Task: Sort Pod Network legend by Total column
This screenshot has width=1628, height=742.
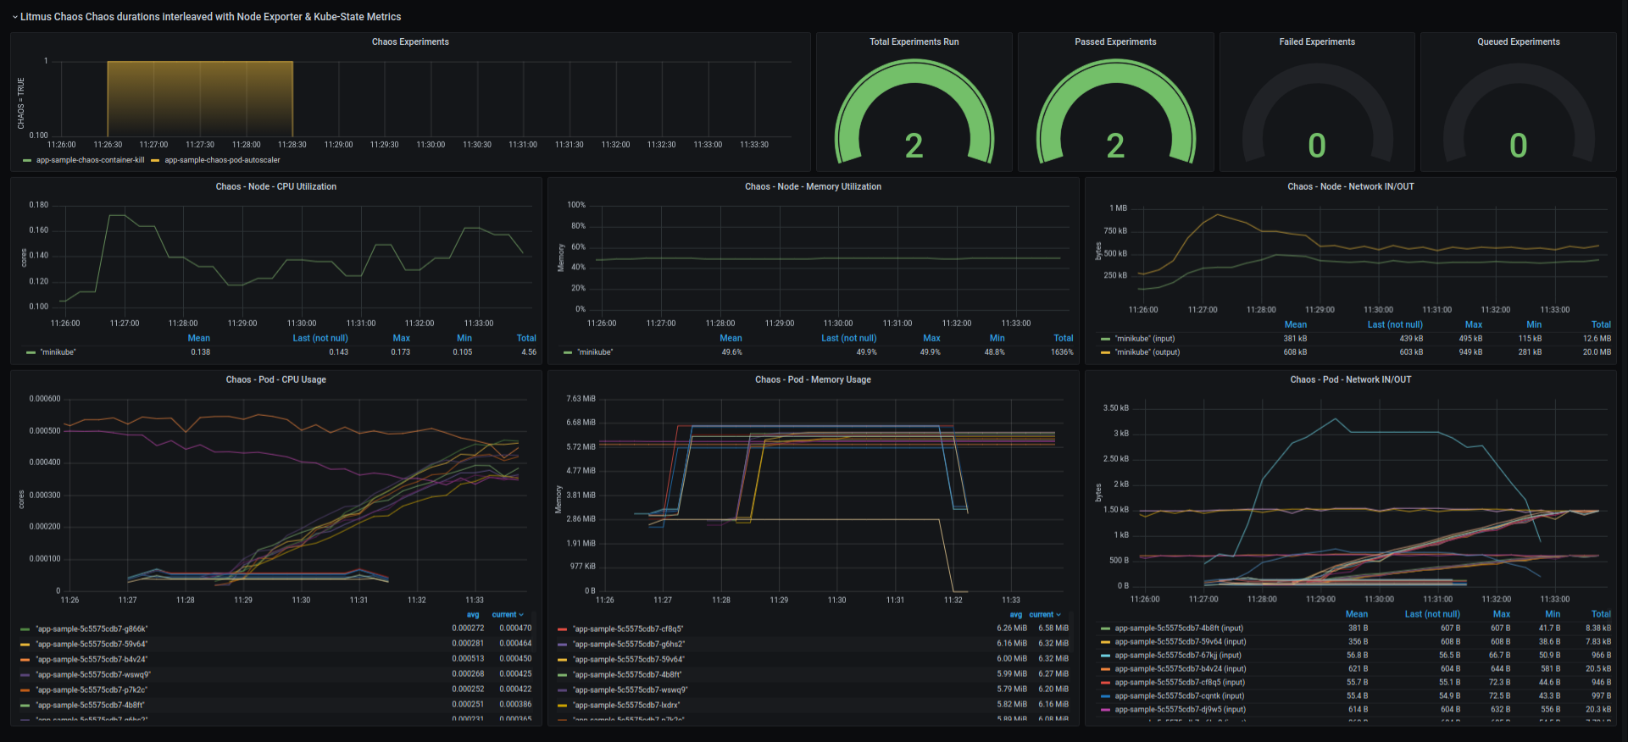Action: tap(1601, 614)
